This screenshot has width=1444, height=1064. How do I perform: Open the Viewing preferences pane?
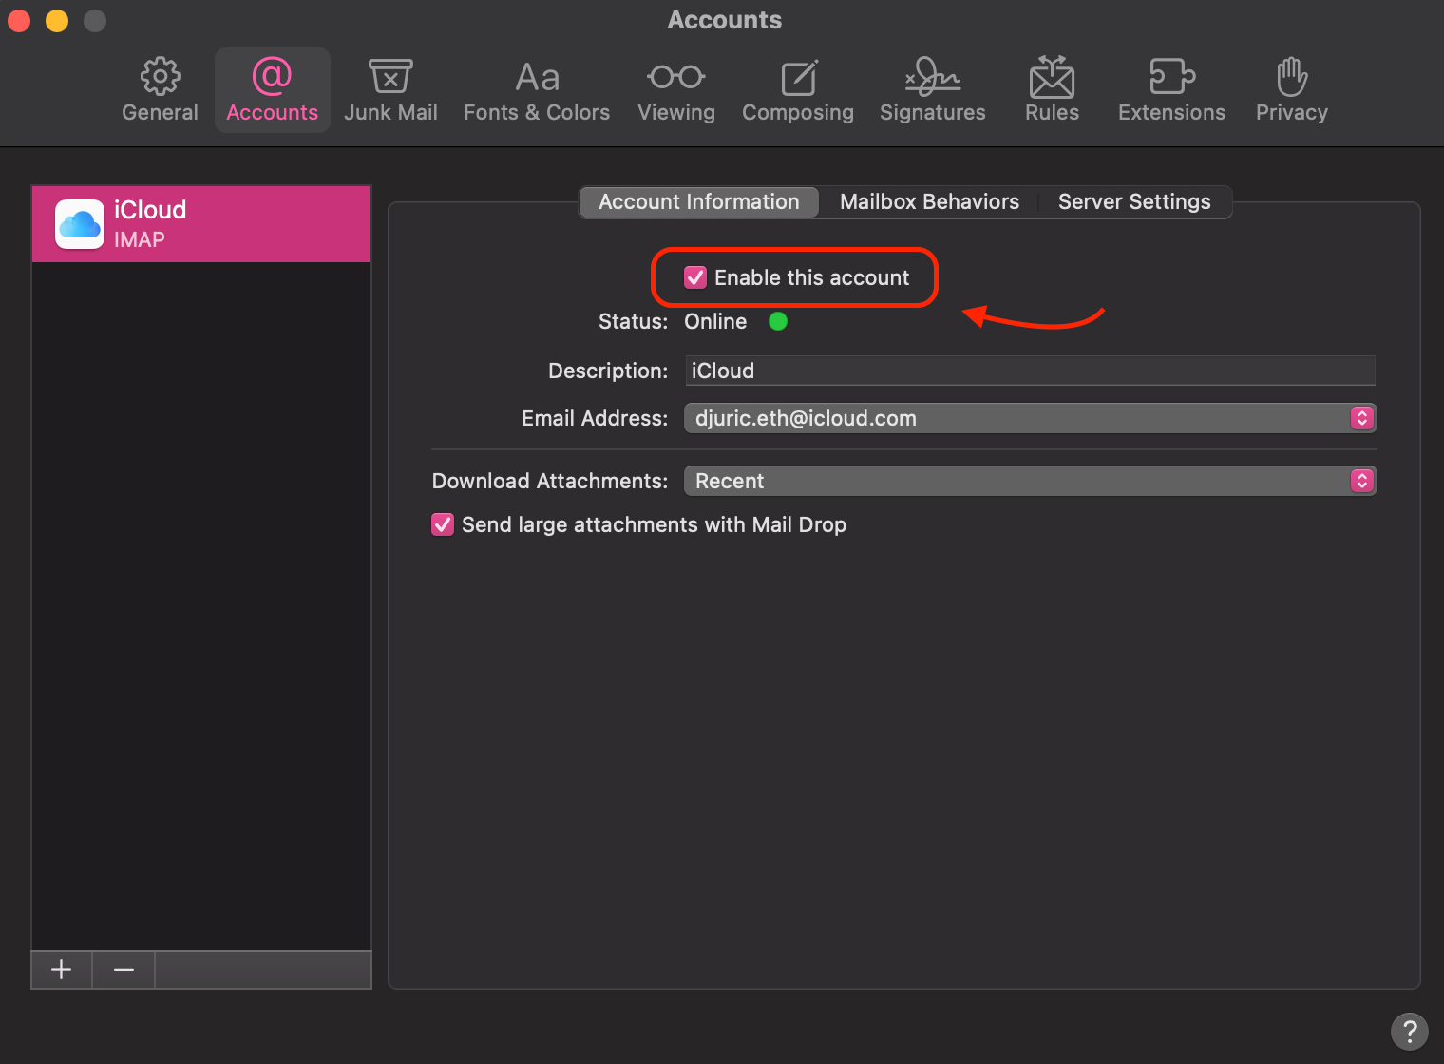click(x=676, y=90)
